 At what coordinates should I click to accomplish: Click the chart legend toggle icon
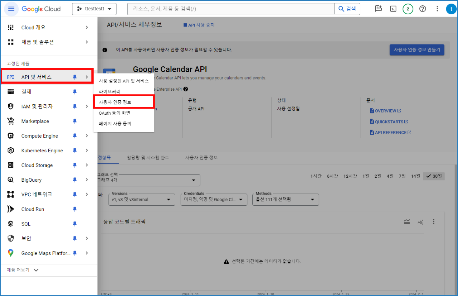pyautogui.click(x=407, y=222)
